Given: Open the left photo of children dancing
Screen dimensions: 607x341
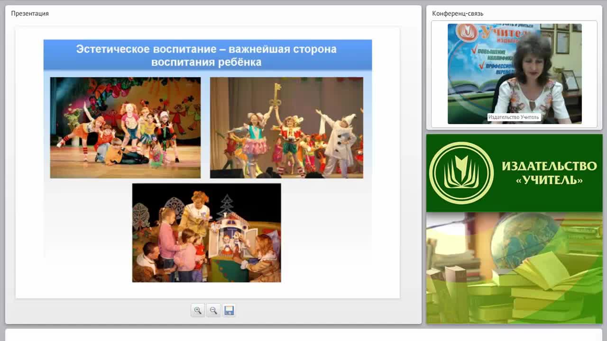Looking at the screenshot, I should pyautogui.click(x=125, y=128).
